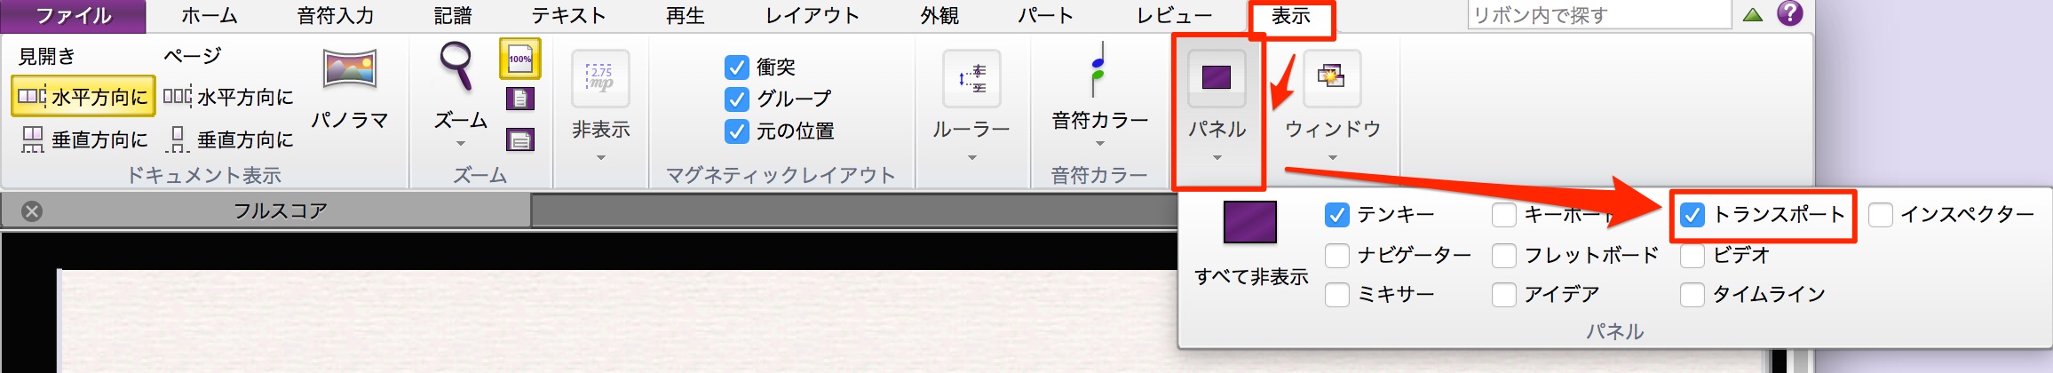Click the 非表示 icon button
The image size is (2053, 373).
[601, 77]
